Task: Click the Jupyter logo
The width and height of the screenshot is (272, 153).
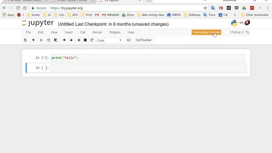Action: coord(38,23)
